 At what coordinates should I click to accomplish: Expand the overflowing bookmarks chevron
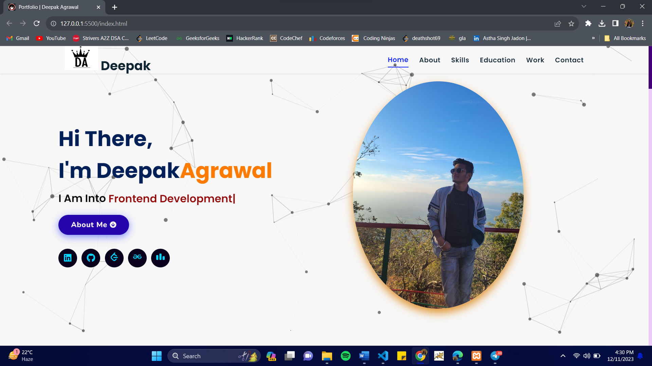[593, 38]
